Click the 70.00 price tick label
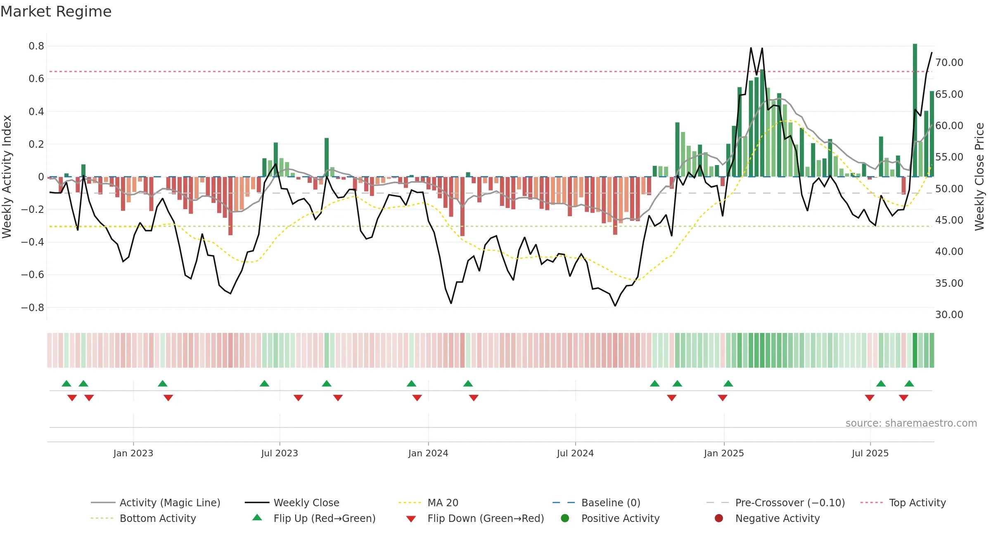The height and width of the screenshot is (557, 991). point(949,62)
